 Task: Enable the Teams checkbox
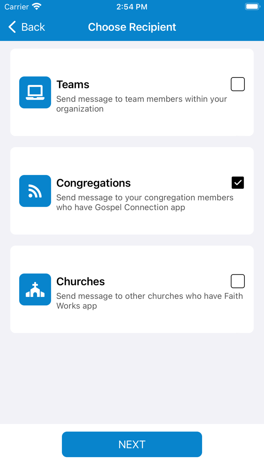point(238,84)
